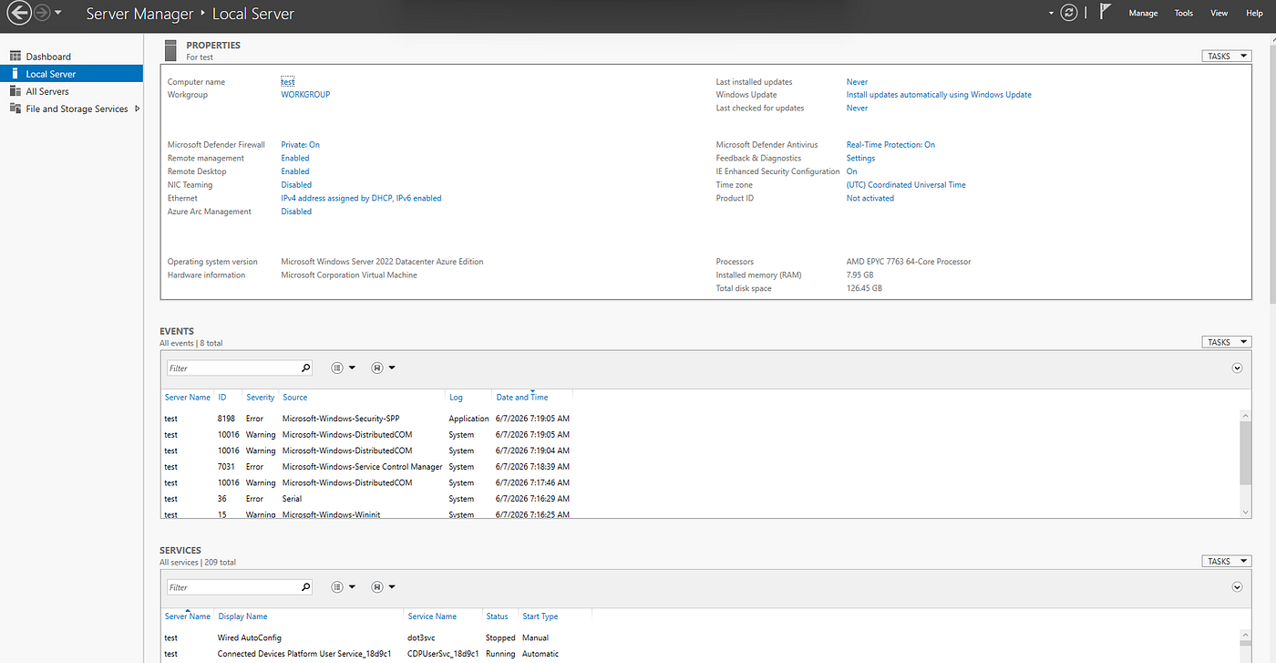Open Feedback & Diagnostics Settings link
Image resolution: width=1276 pixels, height=663 pixels.
coord(860,158)
